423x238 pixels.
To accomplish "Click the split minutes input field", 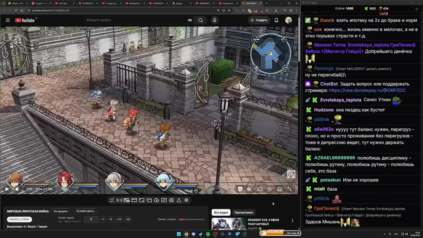I will [91, 219].
